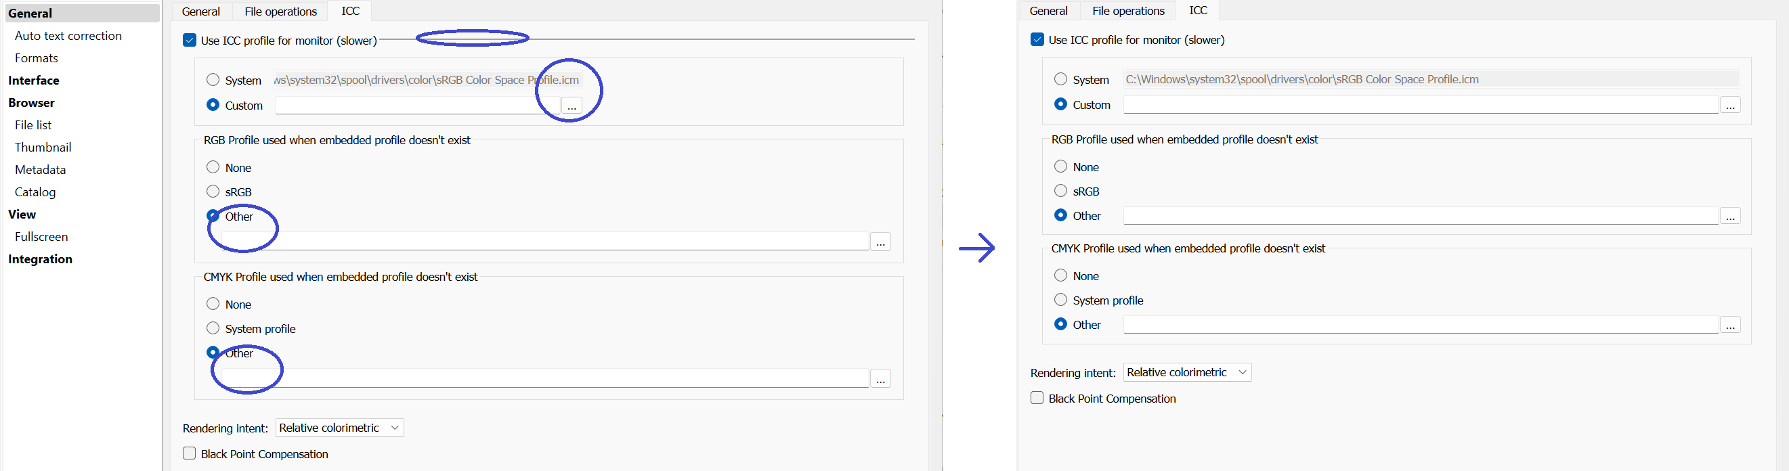Select System profile CMYK radio in left panel
The height and width of the screenshot is (471, 1789).
213,328
